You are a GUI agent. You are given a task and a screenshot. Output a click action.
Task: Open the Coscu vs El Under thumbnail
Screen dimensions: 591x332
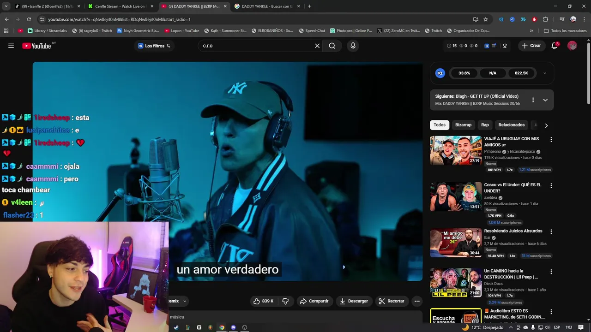[456, 196]
